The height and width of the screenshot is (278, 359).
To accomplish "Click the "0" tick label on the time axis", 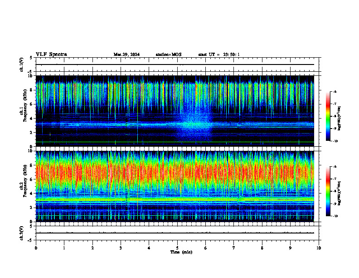I will click(36, 248).
